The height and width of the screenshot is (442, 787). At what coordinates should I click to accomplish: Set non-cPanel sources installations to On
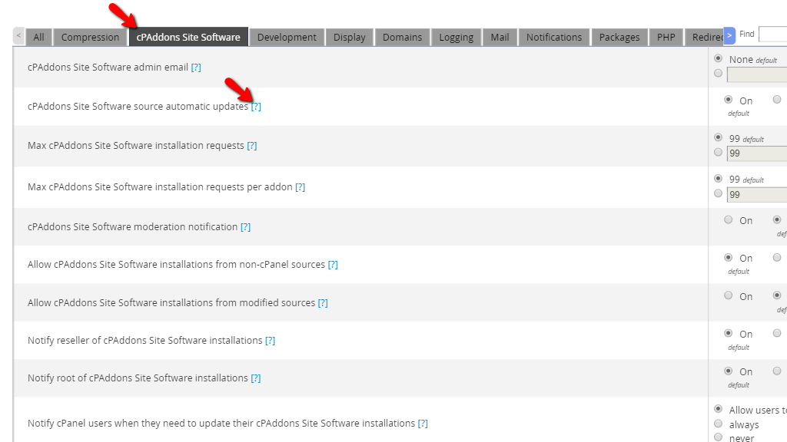click(729, 258)
